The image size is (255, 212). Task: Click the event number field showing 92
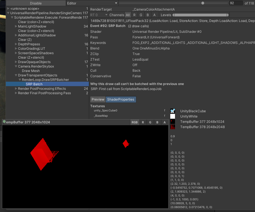236,3
